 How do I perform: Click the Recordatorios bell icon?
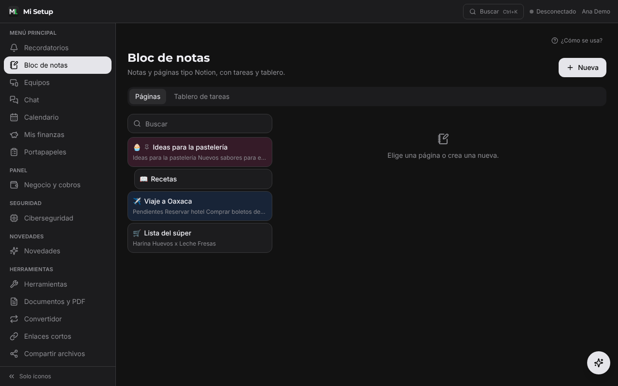coord(14,48)
